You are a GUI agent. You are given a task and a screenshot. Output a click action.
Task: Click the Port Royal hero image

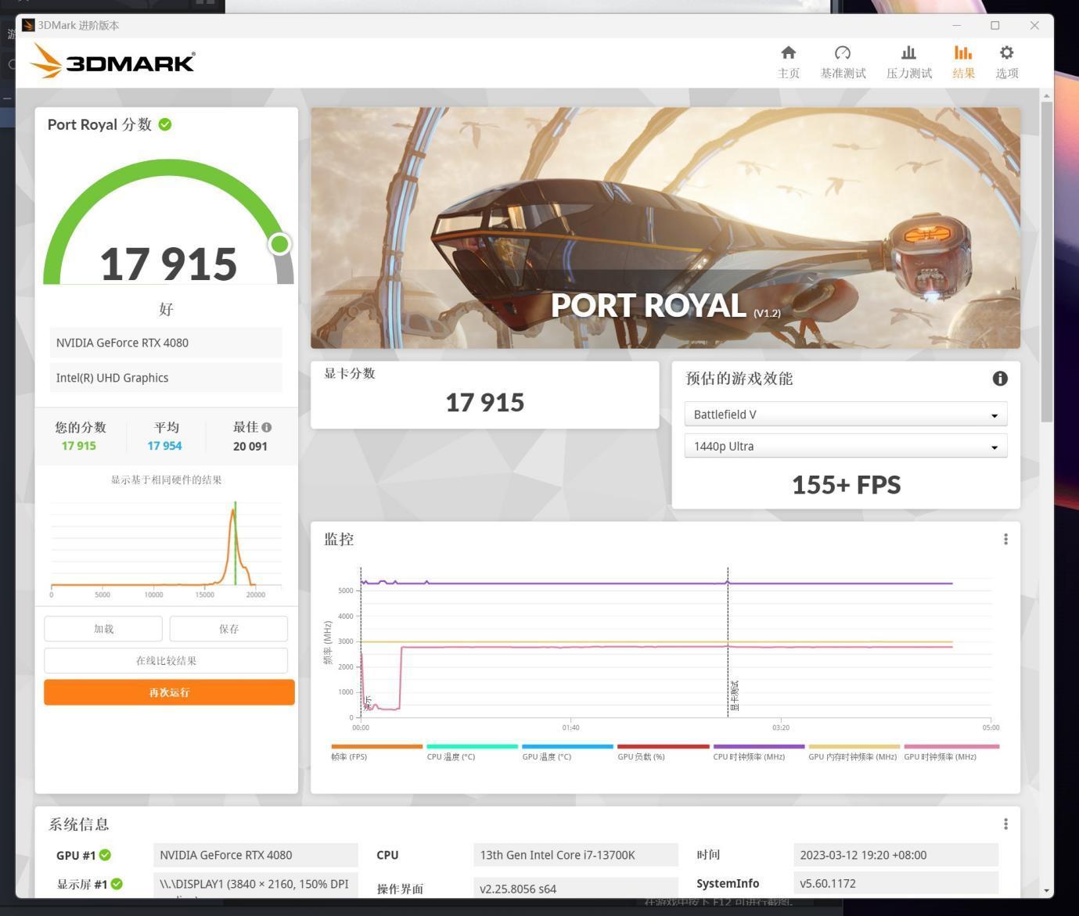click(x=665, y=228)
